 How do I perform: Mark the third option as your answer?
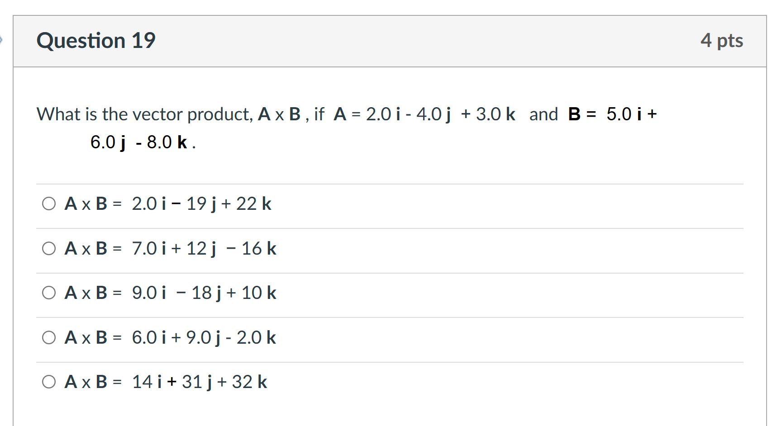point(49,293)
